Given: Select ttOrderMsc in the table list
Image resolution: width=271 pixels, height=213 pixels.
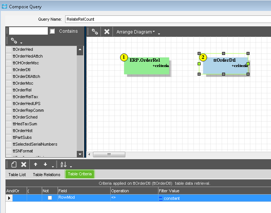Looking at the screenshot, I should tap(23, 83).
